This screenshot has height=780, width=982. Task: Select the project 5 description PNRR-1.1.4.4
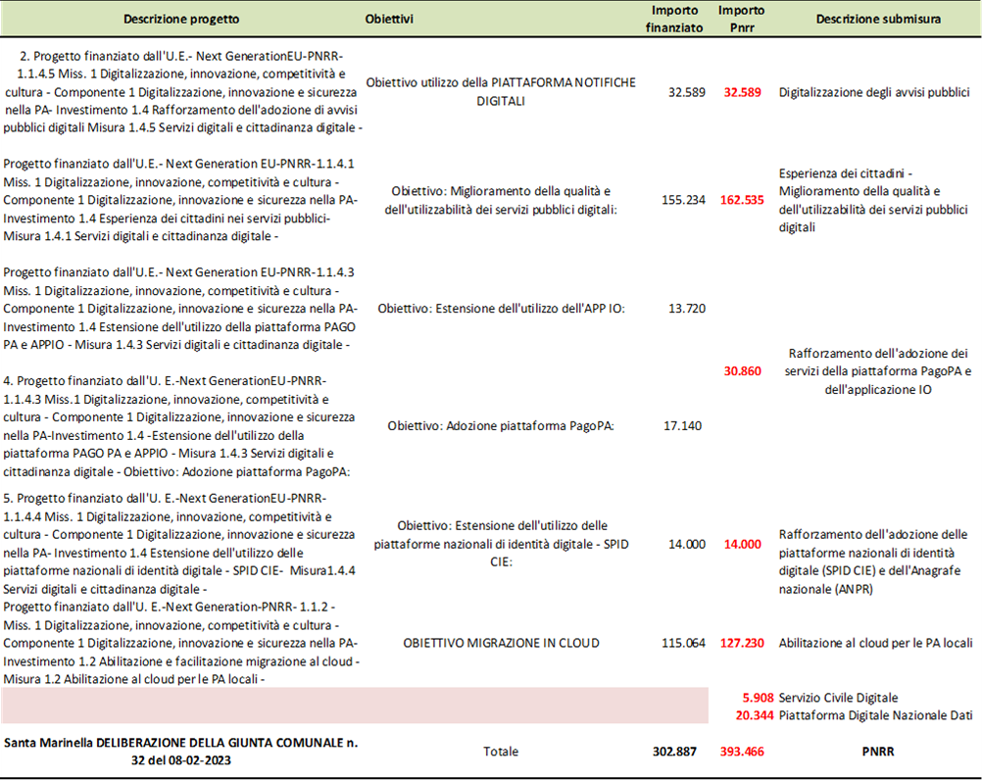point(179,544)
